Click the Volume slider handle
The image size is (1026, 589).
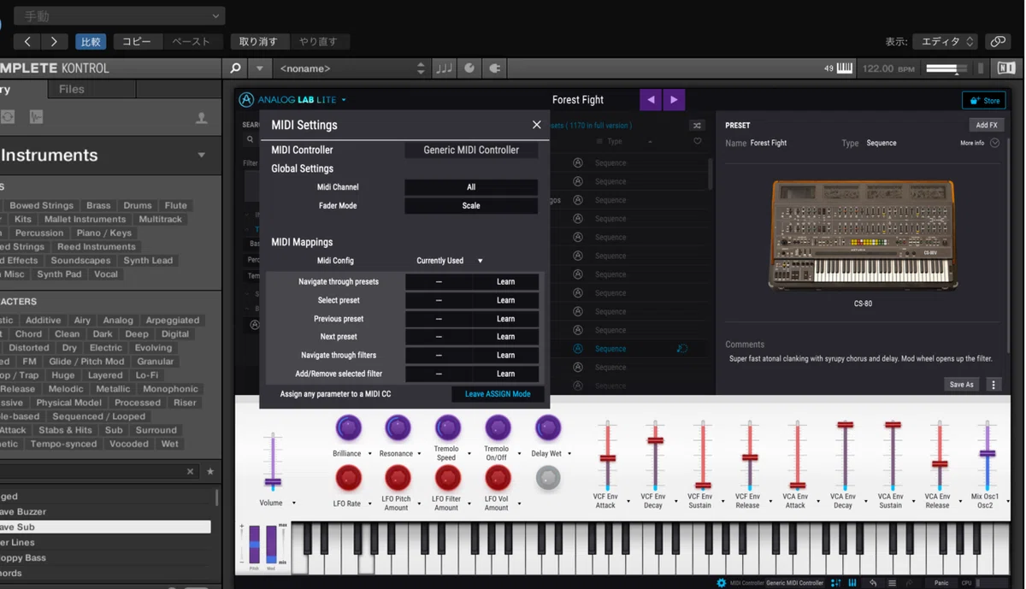tap(273, 481)
